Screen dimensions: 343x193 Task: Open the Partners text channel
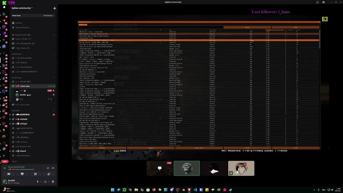(x=33, y=155)
